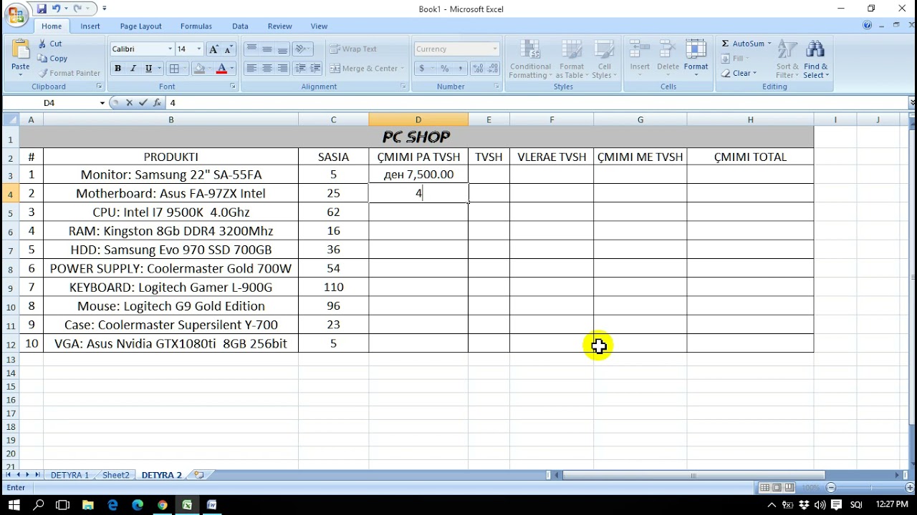Apply comma style
The height and width of the screenshot is (515, 917).
pos(460,69)
